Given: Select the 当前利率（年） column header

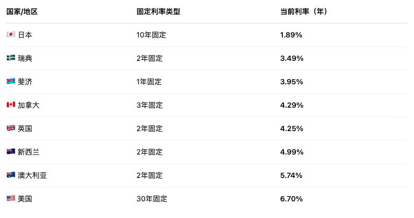Looking at the screenshot, I should click(x=304, y=11).
